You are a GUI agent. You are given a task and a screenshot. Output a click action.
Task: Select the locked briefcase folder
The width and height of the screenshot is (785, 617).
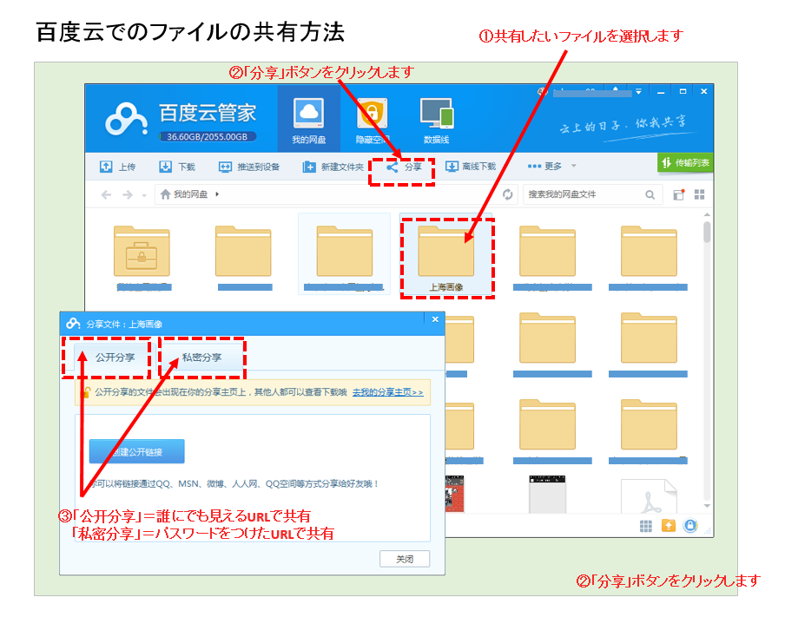pyautogui.click(x=142, y=251)
